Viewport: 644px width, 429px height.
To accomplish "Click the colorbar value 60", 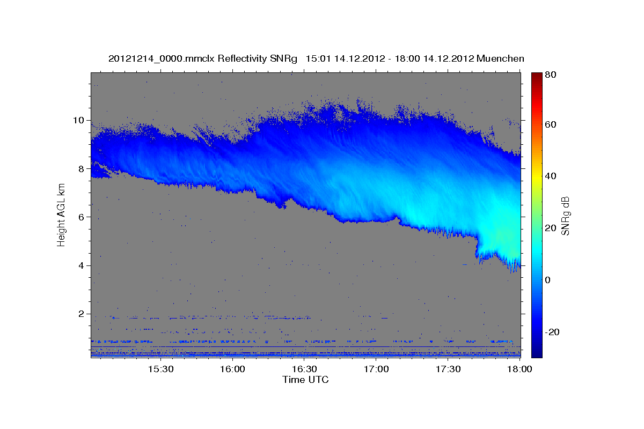I will coord(550,124).
